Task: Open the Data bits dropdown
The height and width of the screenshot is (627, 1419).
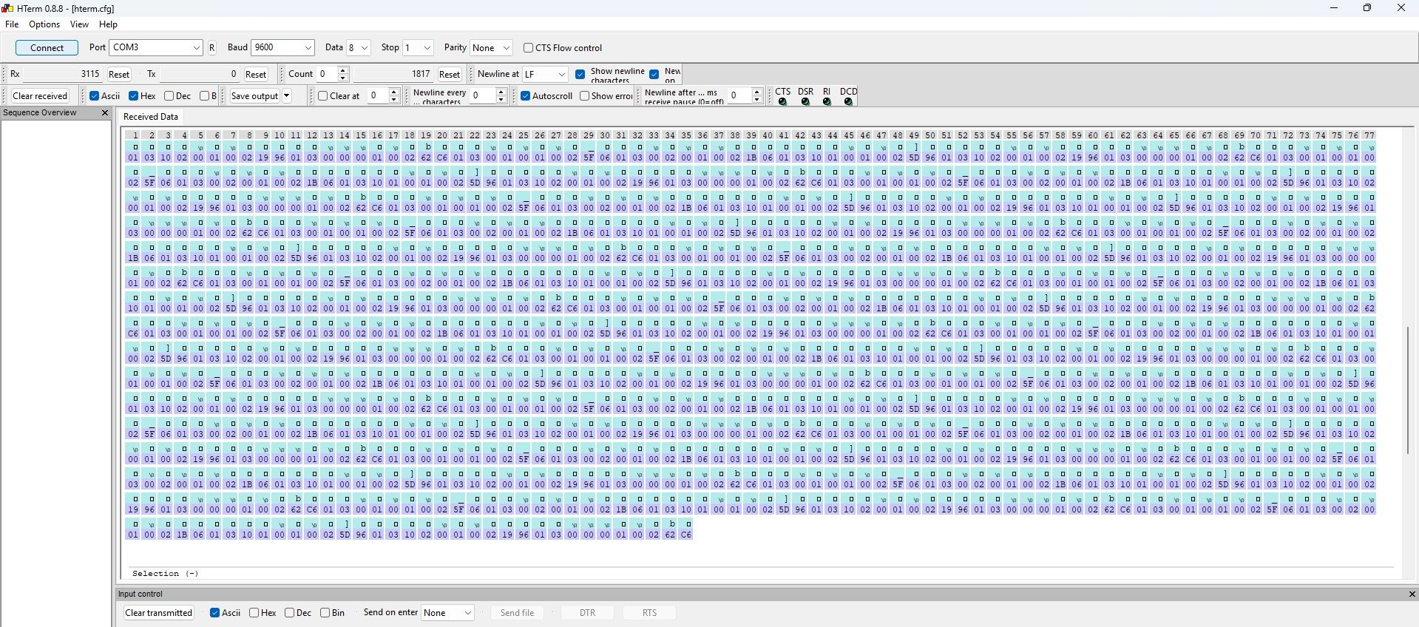Action: pyautogui.click(x=364, y=47)
